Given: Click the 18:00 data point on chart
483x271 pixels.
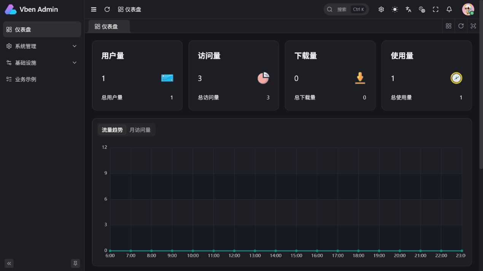Looking at the screenshot, I should tap(358, 251).
